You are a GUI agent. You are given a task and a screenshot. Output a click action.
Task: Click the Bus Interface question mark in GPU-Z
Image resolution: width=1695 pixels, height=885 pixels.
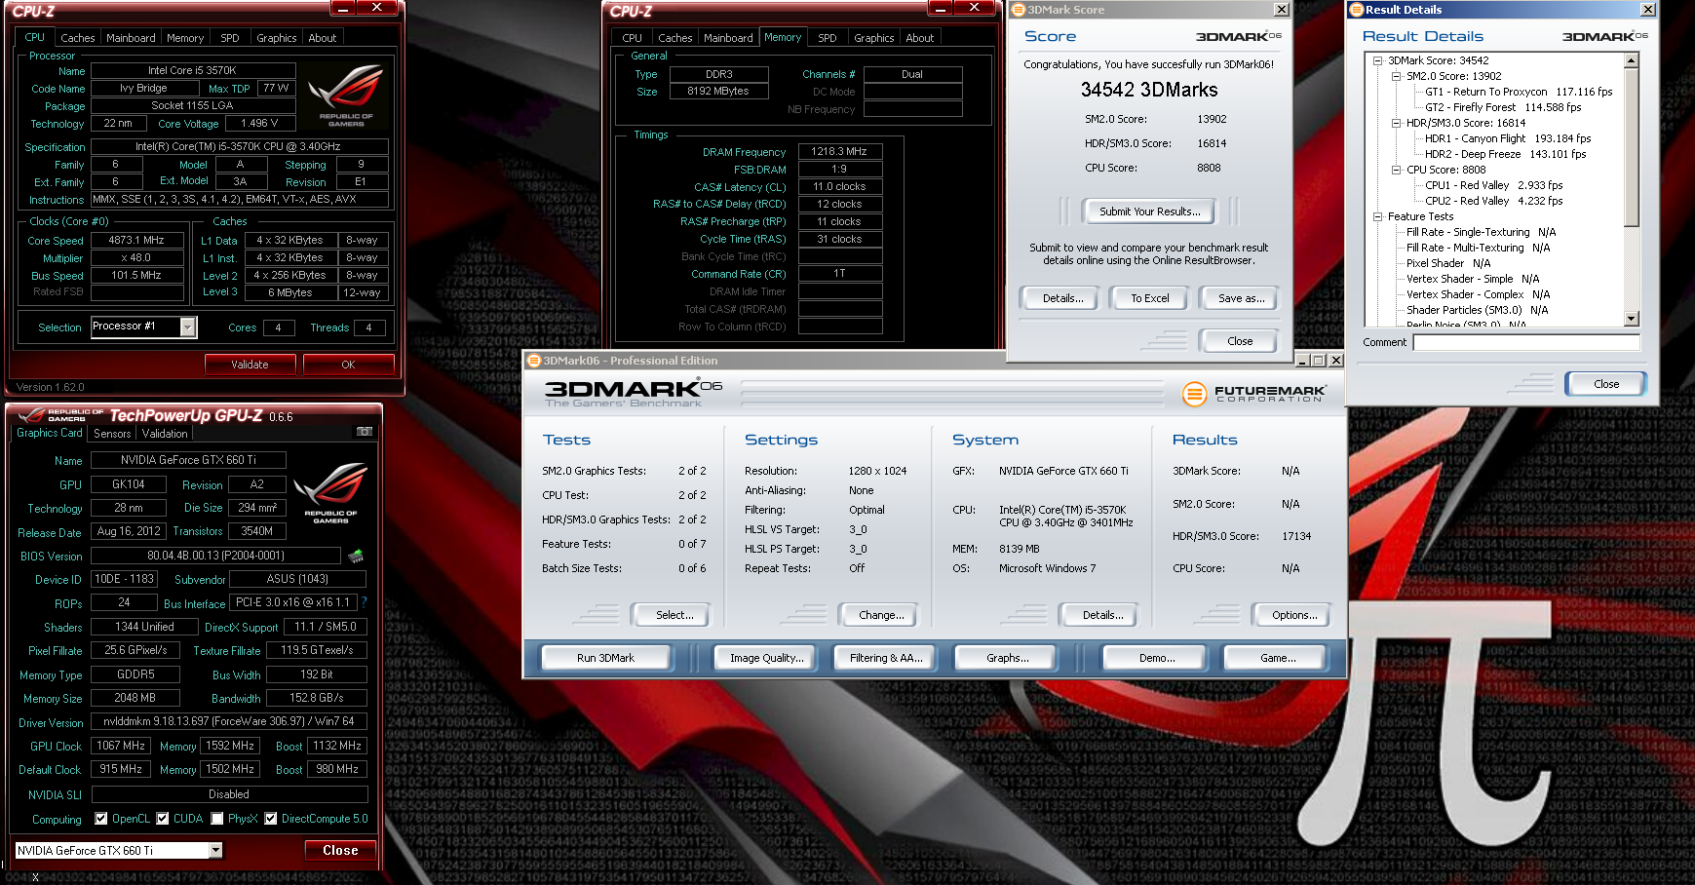(364, 602)
